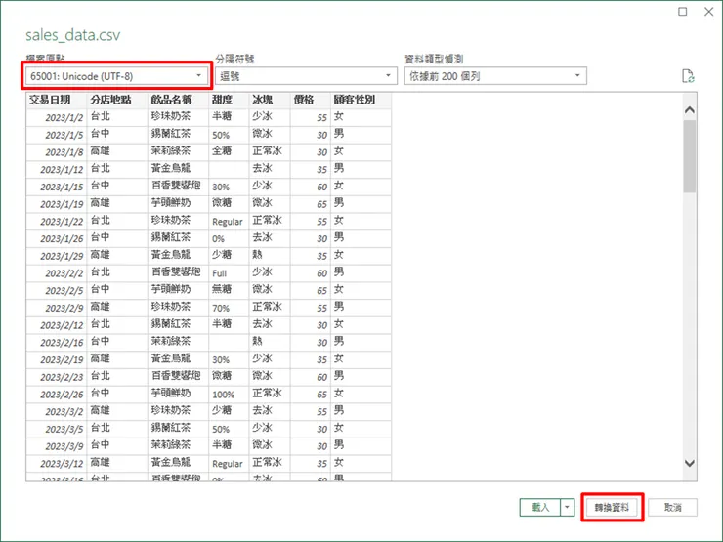Click the date cell 2023/1/12
This screenshot has height=542, width=723.
(57, 169)
